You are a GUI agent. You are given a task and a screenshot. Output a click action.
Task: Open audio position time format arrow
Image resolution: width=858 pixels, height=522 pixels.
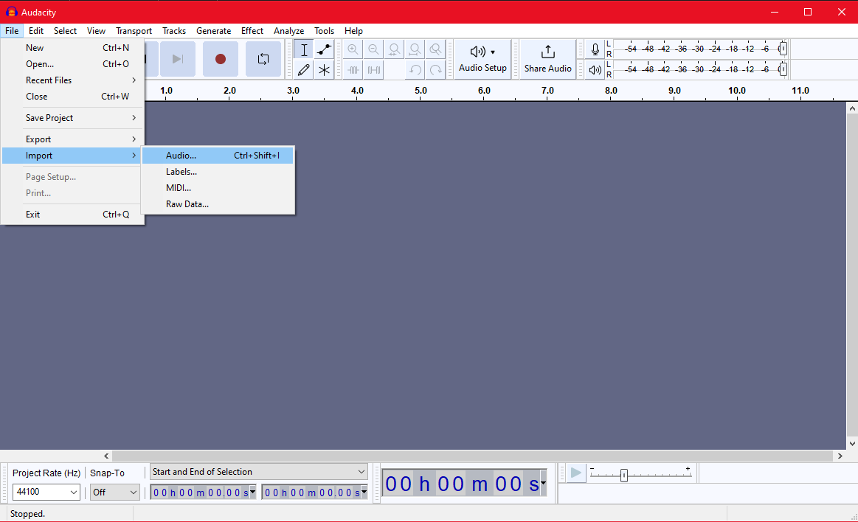click(543, 483)
